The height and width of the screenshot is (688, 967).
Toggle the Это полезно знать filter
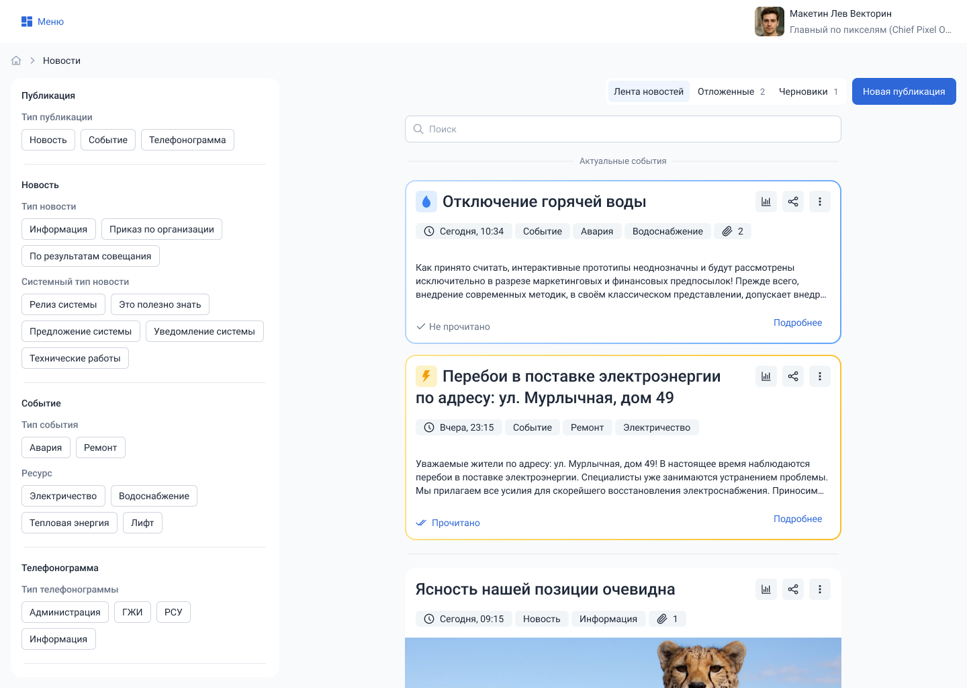[x=160, y=304]
